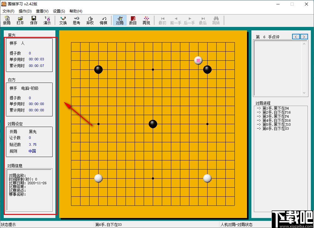The width and height of the screenshot is (314, 228).
Task: Switch to 数目 counting mode
Action: 132,21
